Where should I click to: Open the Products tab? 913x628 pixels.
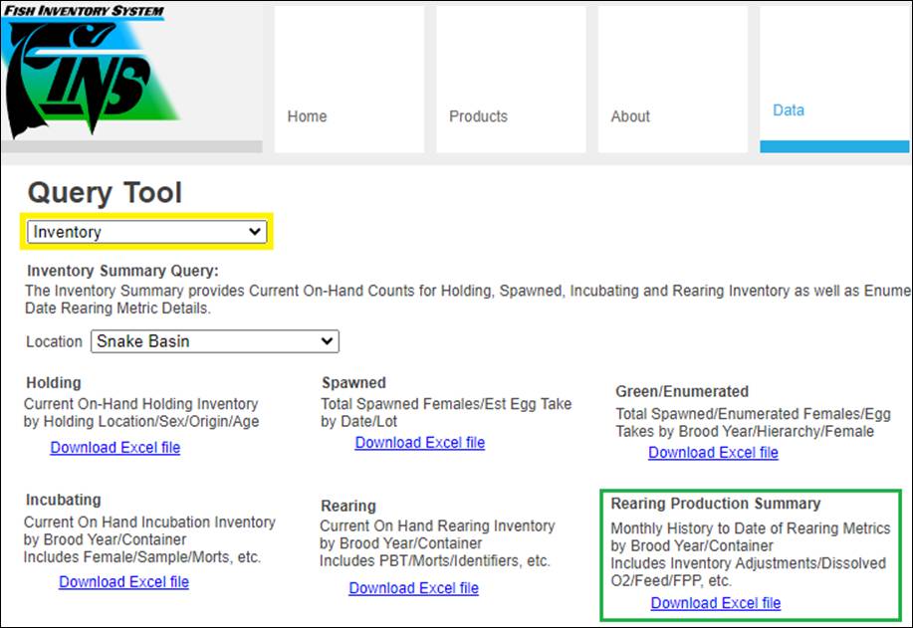tap(478, 116)
